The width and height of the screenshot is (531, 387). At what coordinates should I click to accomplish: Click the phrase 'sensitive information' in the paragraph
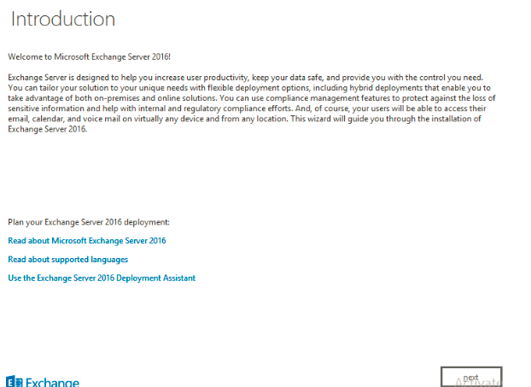click(44, 108)
